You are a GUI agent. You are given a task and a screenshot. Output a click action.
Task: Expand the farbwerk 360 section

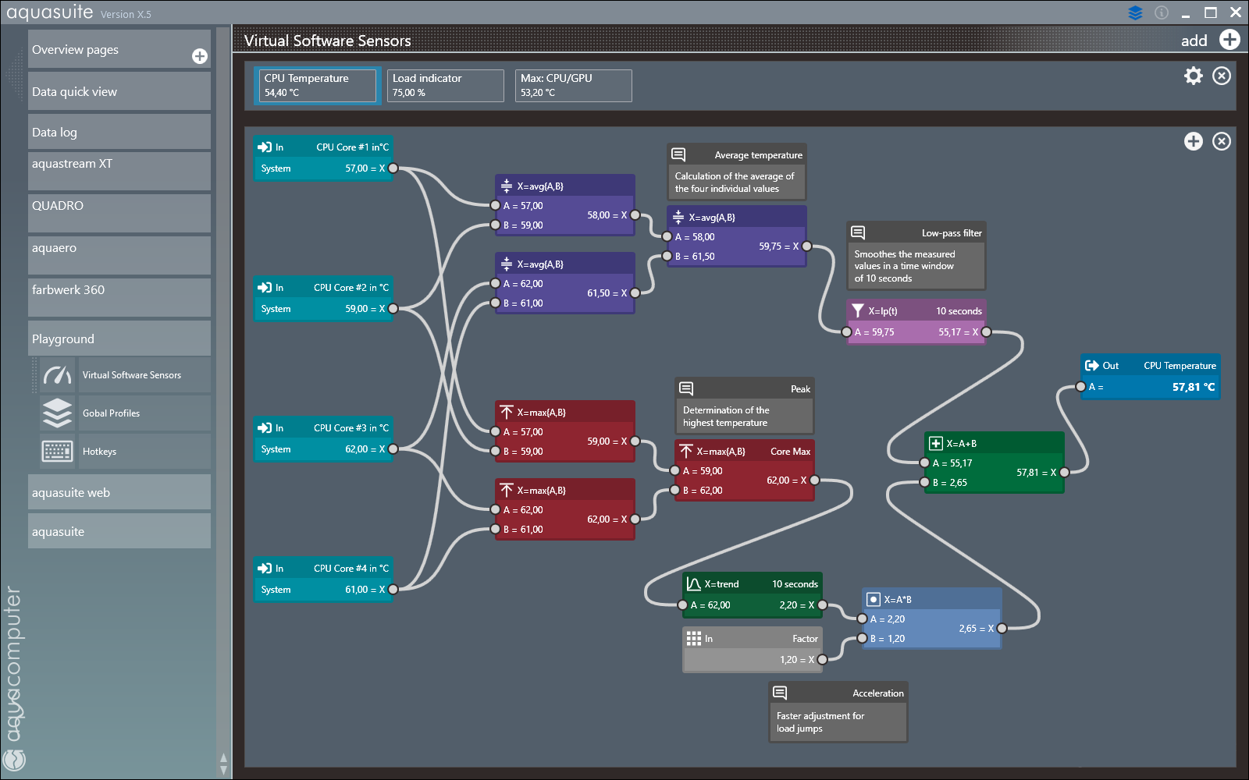pyautogui.click(x=119, y=290)
